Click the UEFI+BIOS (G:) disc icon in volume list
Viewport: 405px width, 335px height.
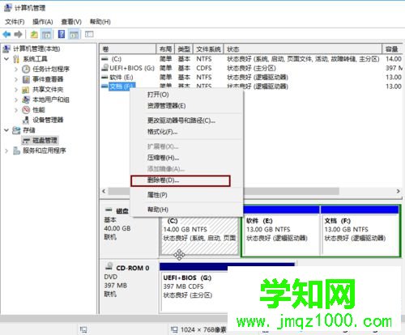(104, 68)
